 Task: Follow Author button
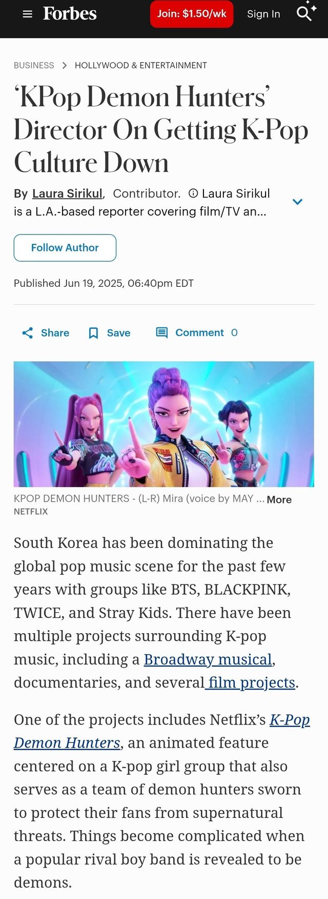[65, 248]
